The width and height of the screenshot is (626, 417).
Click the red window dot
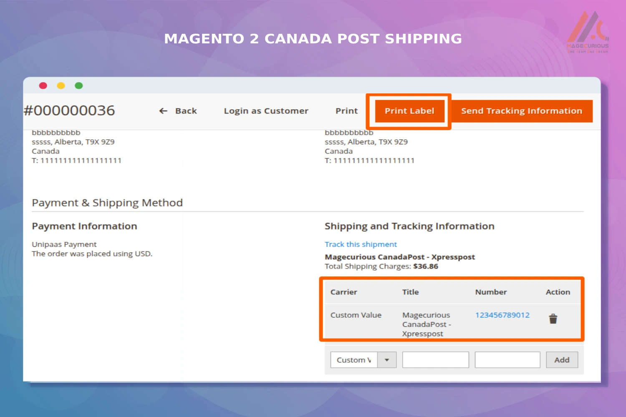pyautogui.click(x=43, y=85)
